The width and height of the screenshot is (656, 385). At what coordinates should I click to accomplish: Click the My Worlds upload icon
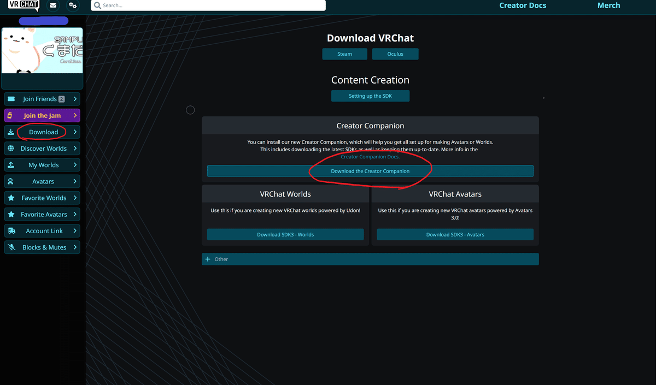(x=11, y=164)
